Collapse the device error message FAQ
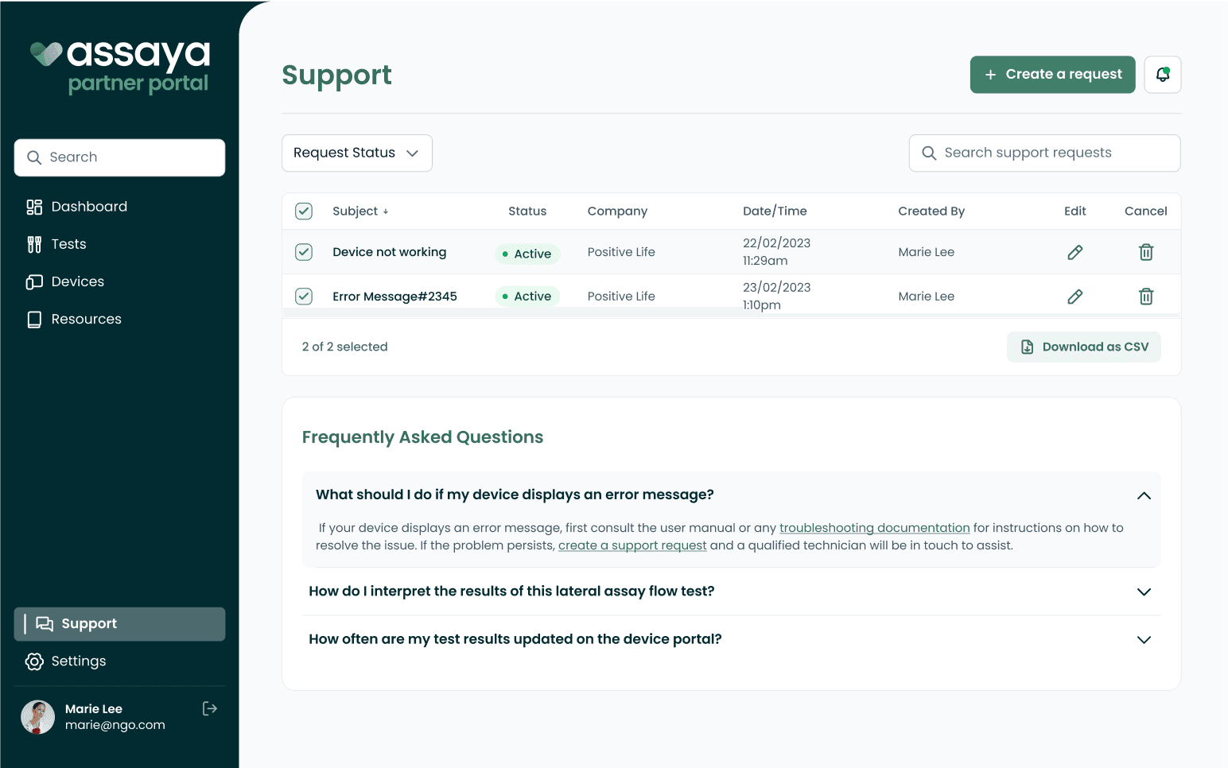 [x=1143, y=495]
